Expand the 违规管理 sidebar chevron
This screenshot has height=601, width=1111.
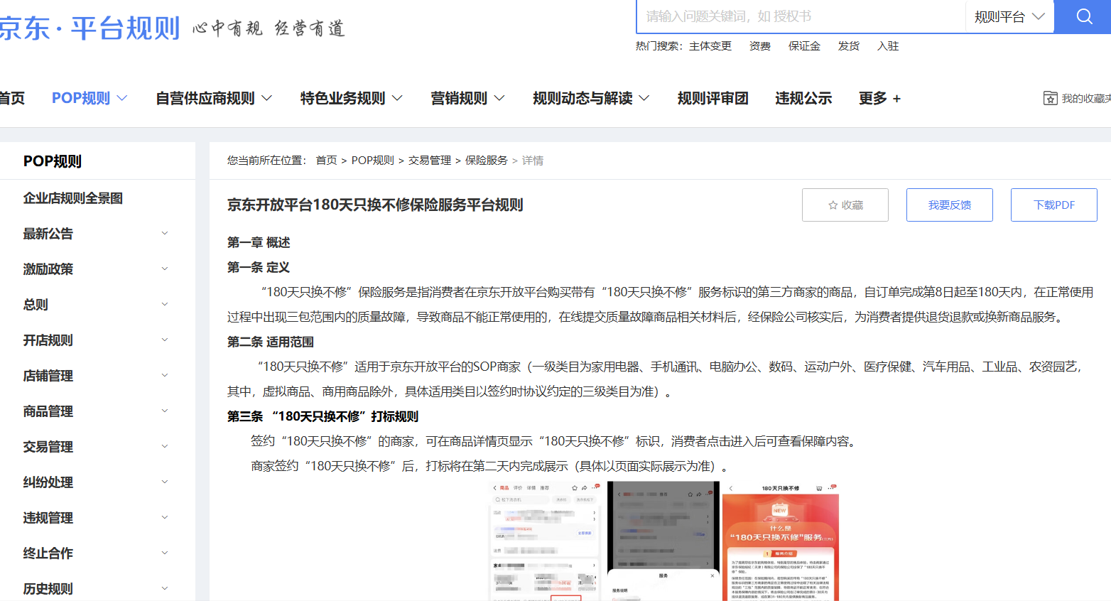pyautogui.click(x=165, y=518)
